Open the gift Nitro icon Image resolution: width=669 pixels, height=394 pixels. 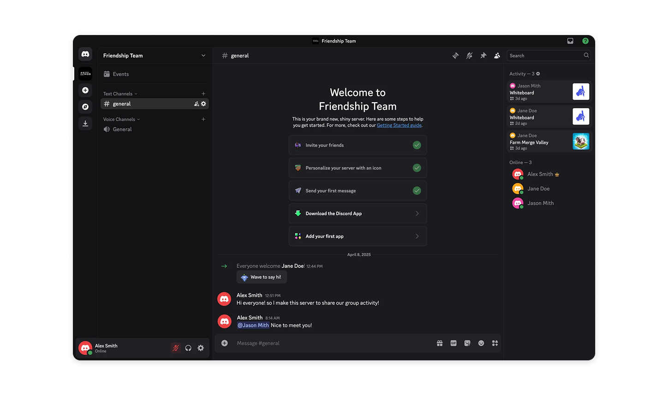pyautogui.click(x=440, y=343)
